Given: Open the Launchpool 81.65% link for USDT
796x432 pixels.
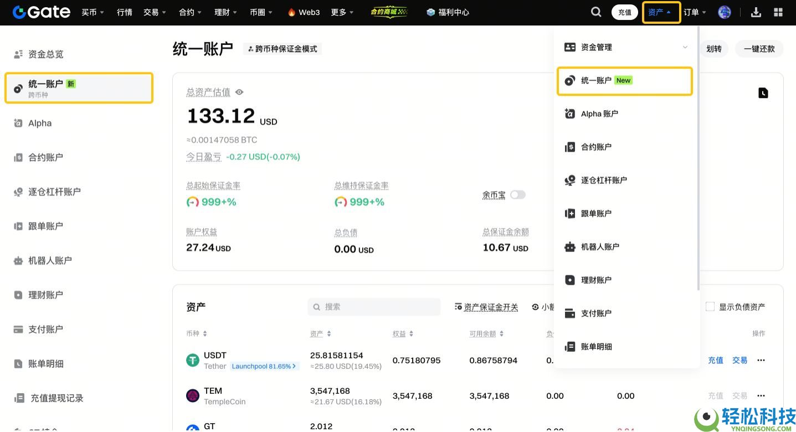Looking at the screenshot, I should (264, 366).
